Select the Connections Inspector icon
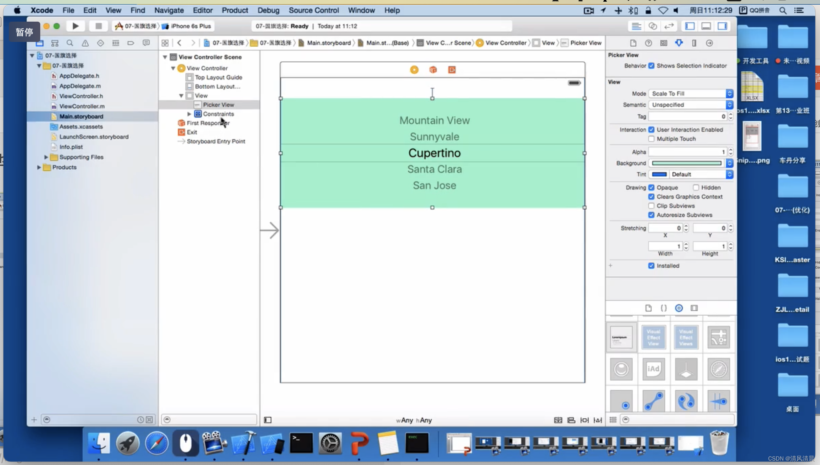 [710, 43]
